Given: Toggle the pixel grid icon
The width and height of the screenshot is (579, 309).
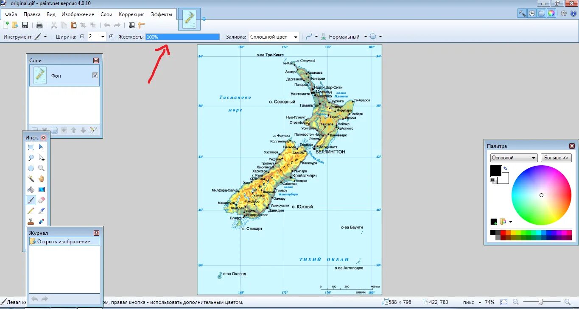Looking at the screenshot, I should [131, 25].
